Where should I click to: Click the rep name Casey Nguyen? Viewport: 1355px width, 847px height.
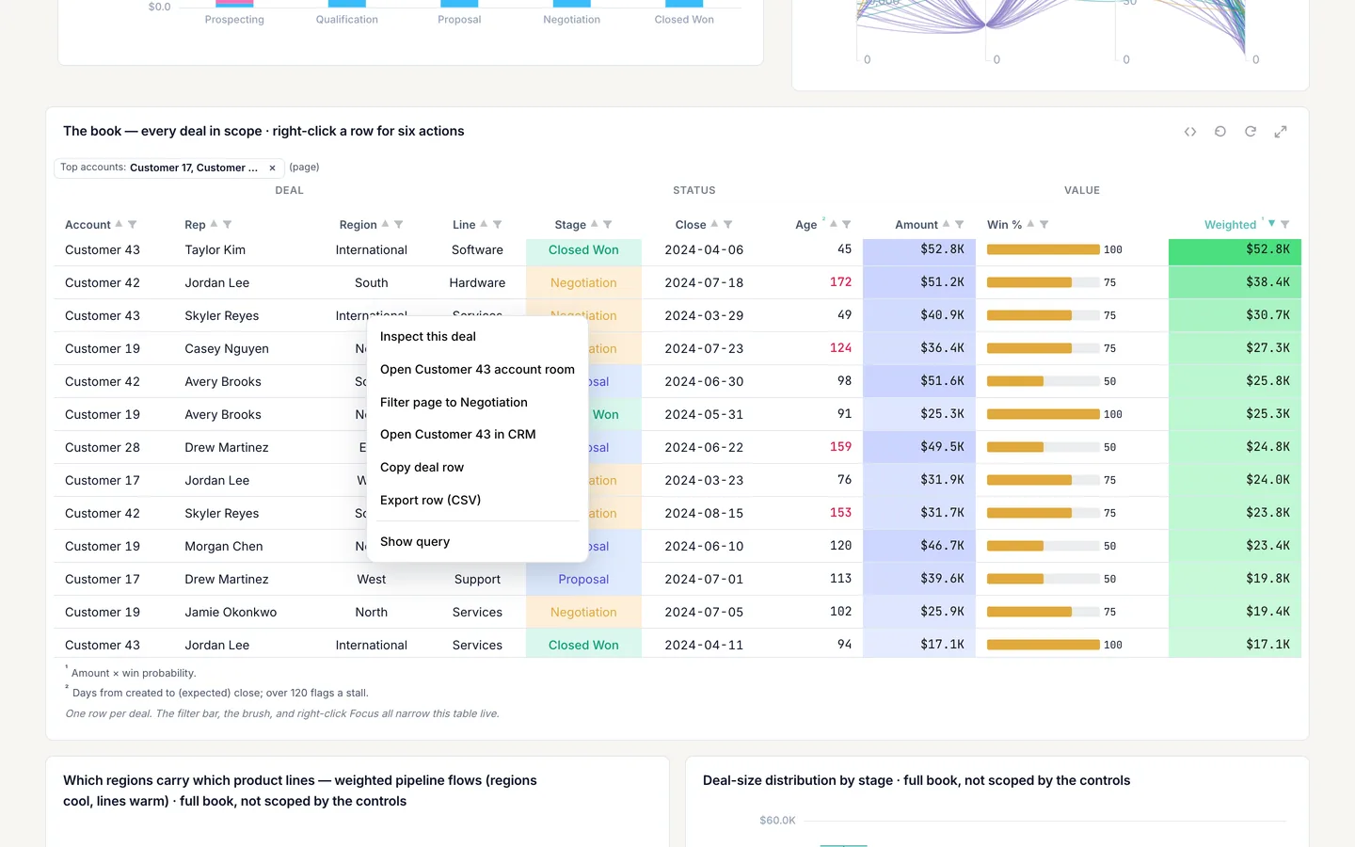coord(227,348)
